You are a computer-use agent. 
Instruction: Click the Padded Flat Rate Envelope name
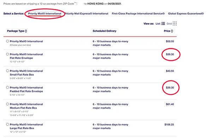[x=26, y=89]
